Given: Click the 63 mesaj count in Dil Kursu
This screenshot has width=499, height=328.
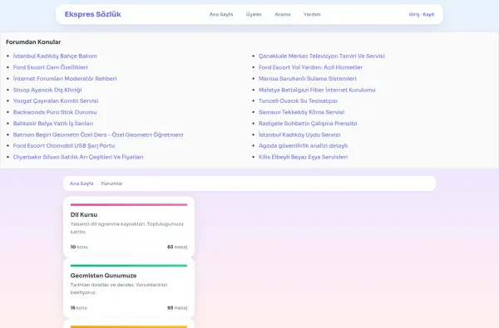Looking at the screenshot, I should (177, 247).
